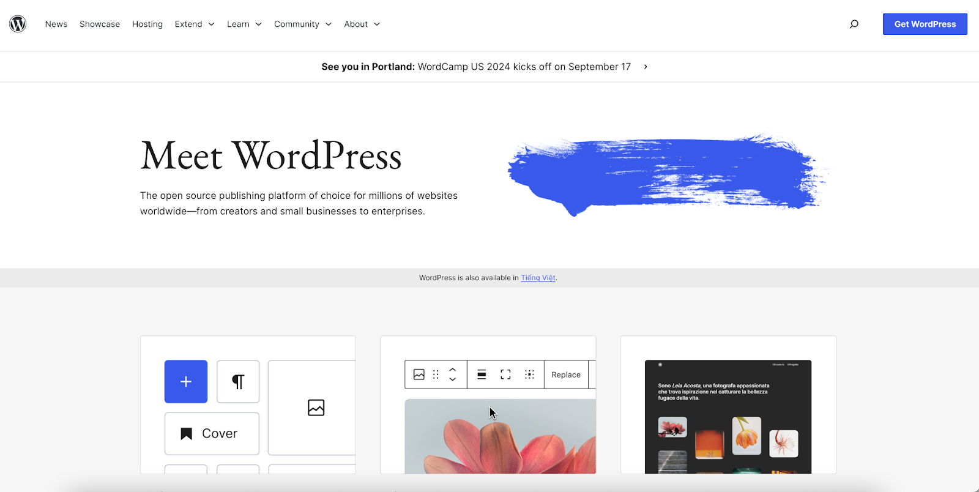Click the Replace button in image toolbar
979x492 pixels.
click(566, 375)
